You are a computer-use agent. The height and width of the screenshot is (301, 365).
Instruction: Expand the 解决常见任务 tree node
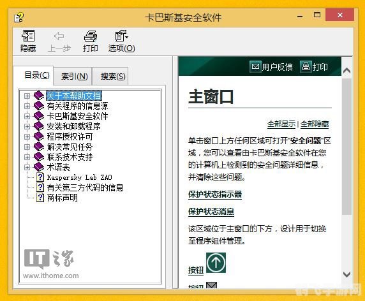[27, 147]
